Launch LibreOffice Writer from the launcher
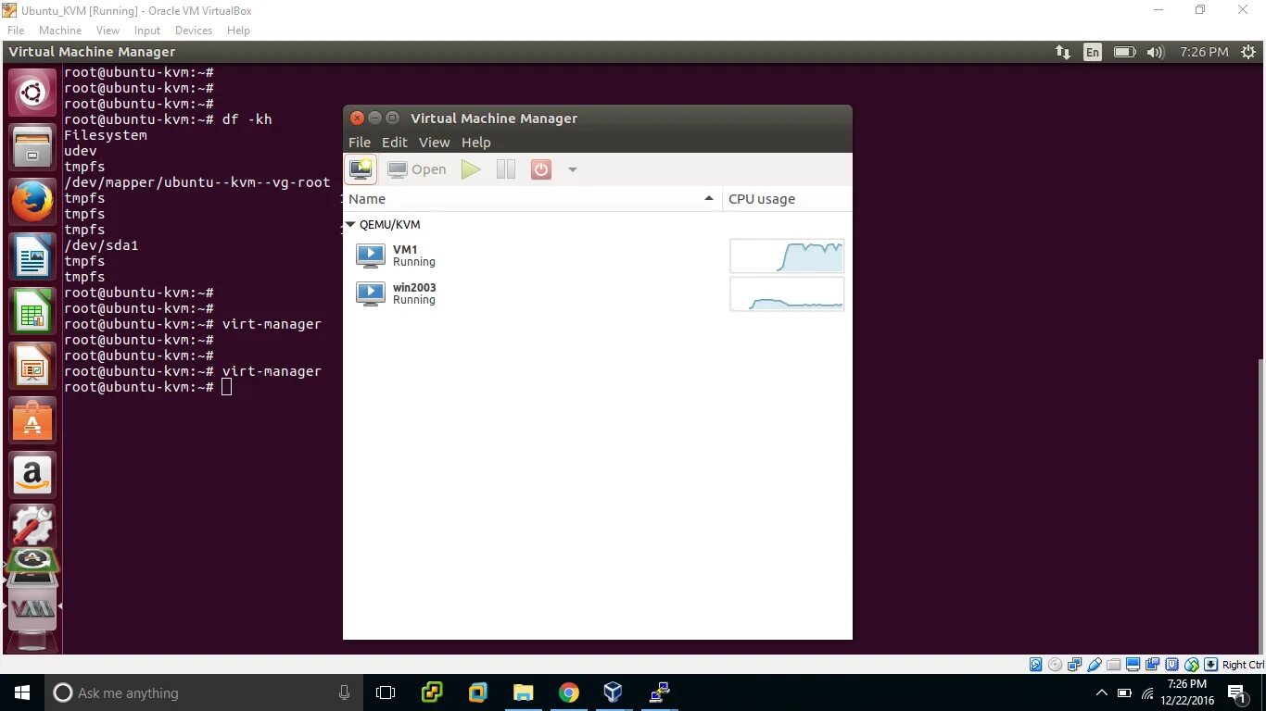The height and width of the screenshot is (711, 1266). (32, 256)
